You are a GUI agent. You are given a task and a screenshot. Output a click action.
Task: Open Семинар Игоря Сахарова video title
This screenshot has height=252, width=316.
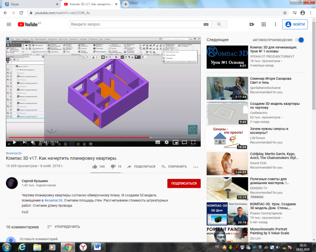(x=271, y=81)
